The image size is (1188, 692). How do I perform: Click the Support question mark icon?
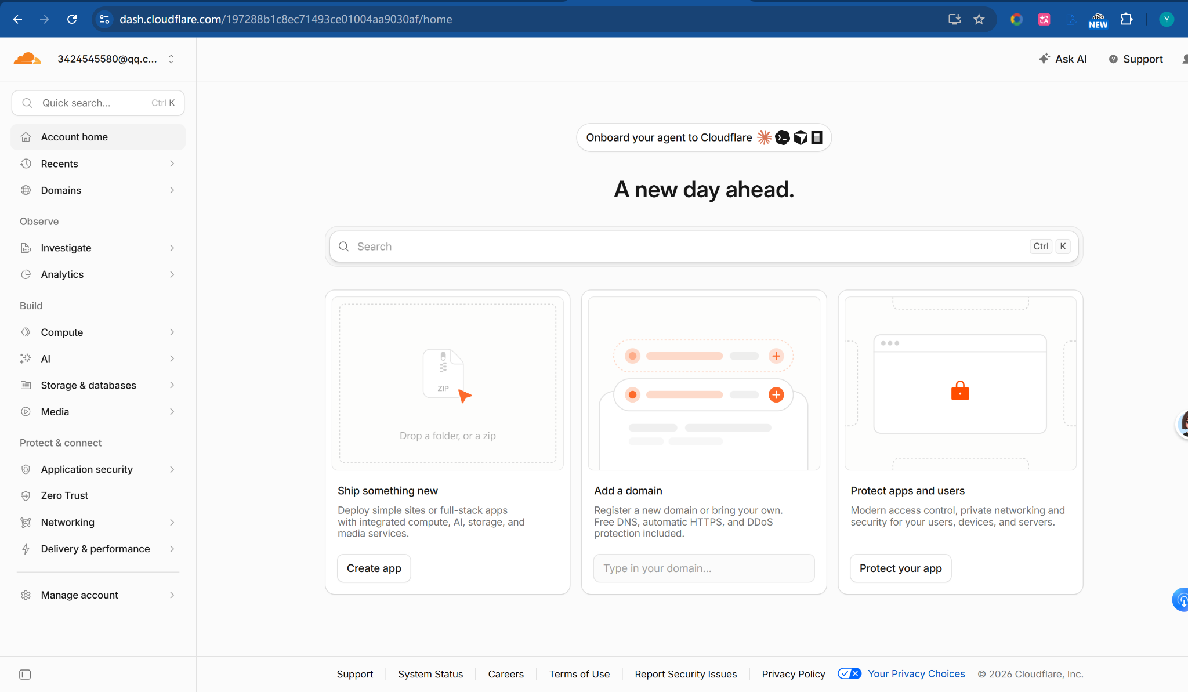click(x=1113, y=59)
